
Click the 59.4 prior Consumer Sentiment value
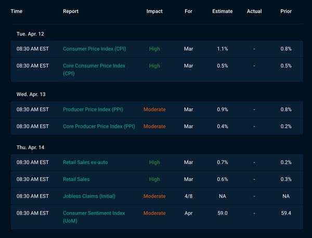pyautogui.click(x=286, y=213)
